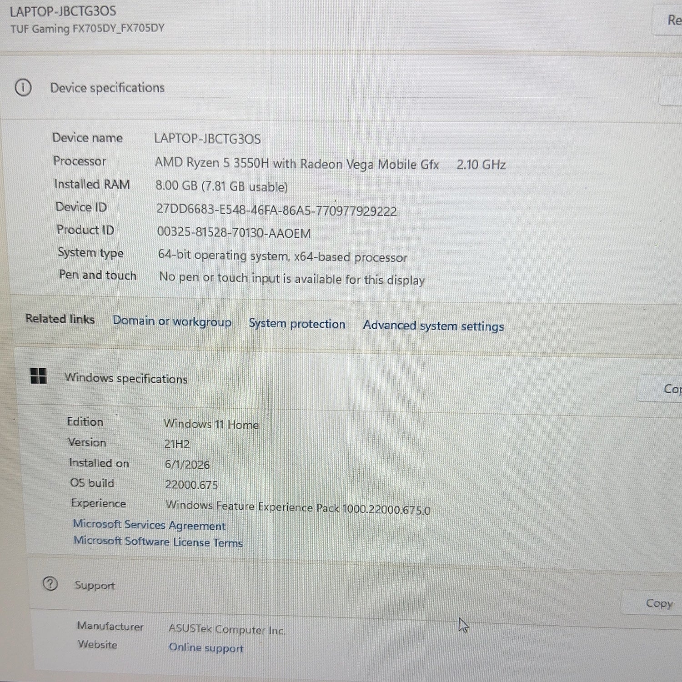Screen dimensions: 682x682
Task: Select the ASUSTek Computer Inc. manufacturer text
Action: pyautogui.click(x=227, y=629)
